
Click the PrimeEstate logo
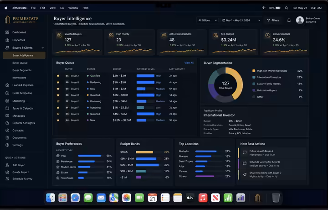[21, 20]
